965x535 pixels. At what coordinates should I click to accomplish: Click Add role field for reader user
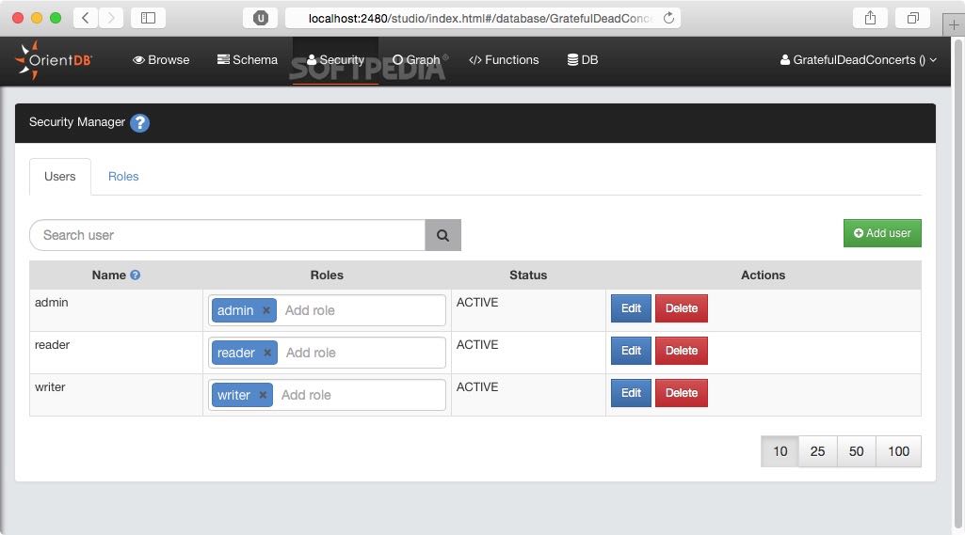[x=362, y=353]
